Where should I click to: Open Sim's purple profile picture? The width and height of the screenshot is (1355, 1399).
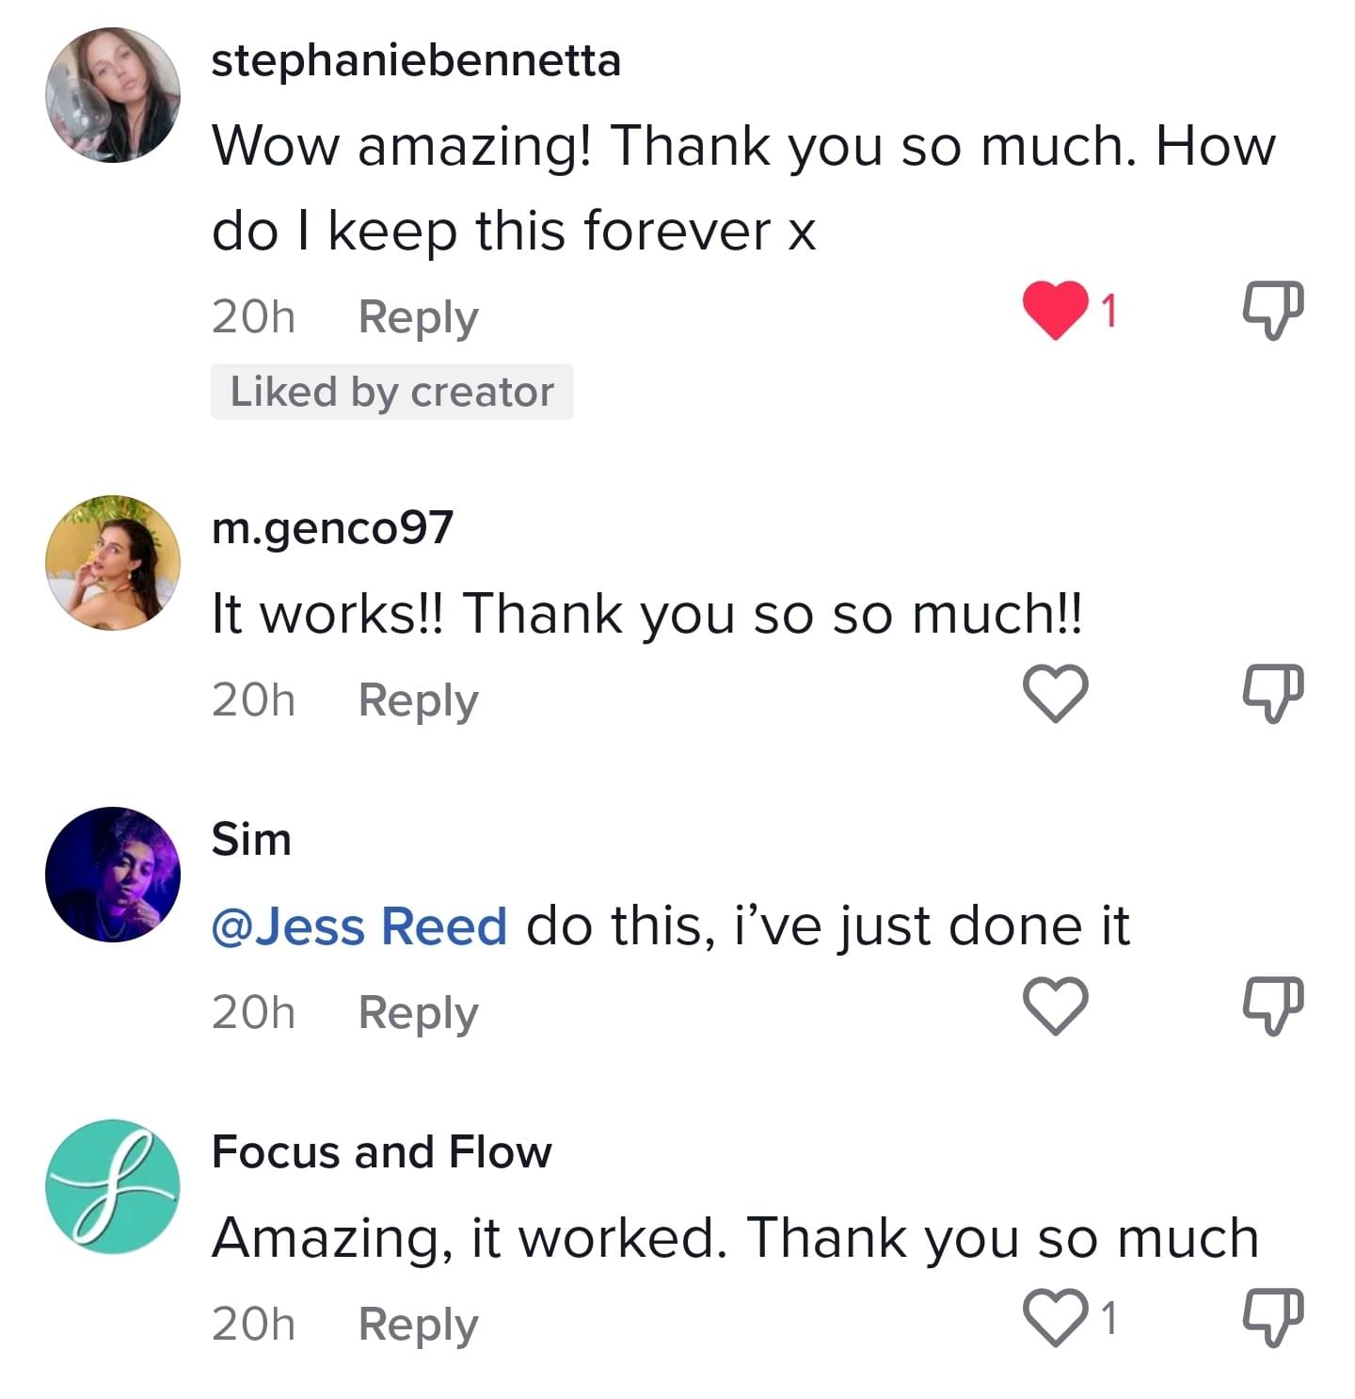[x=113, y=874]
